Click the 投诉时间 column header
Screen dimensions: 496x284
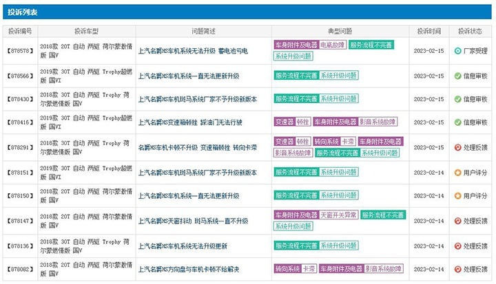pyautogui.click(x=429, y=31)
